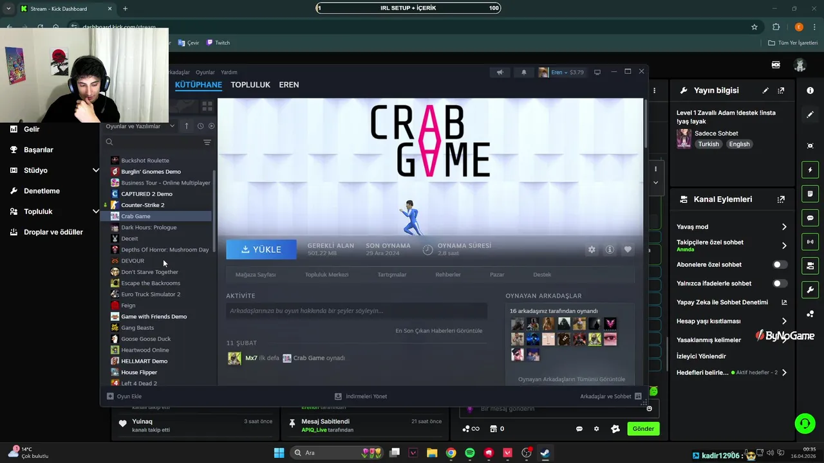Screen dimensions: 824x463
Task: Click the friends activity comment field
Action: tap(356, 311)
